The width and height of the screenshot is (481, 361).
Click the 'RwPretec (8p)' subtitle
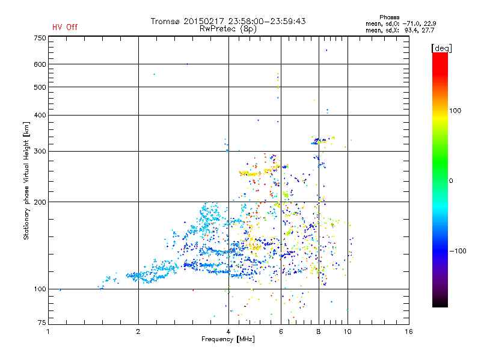click(x=228, y=29)
